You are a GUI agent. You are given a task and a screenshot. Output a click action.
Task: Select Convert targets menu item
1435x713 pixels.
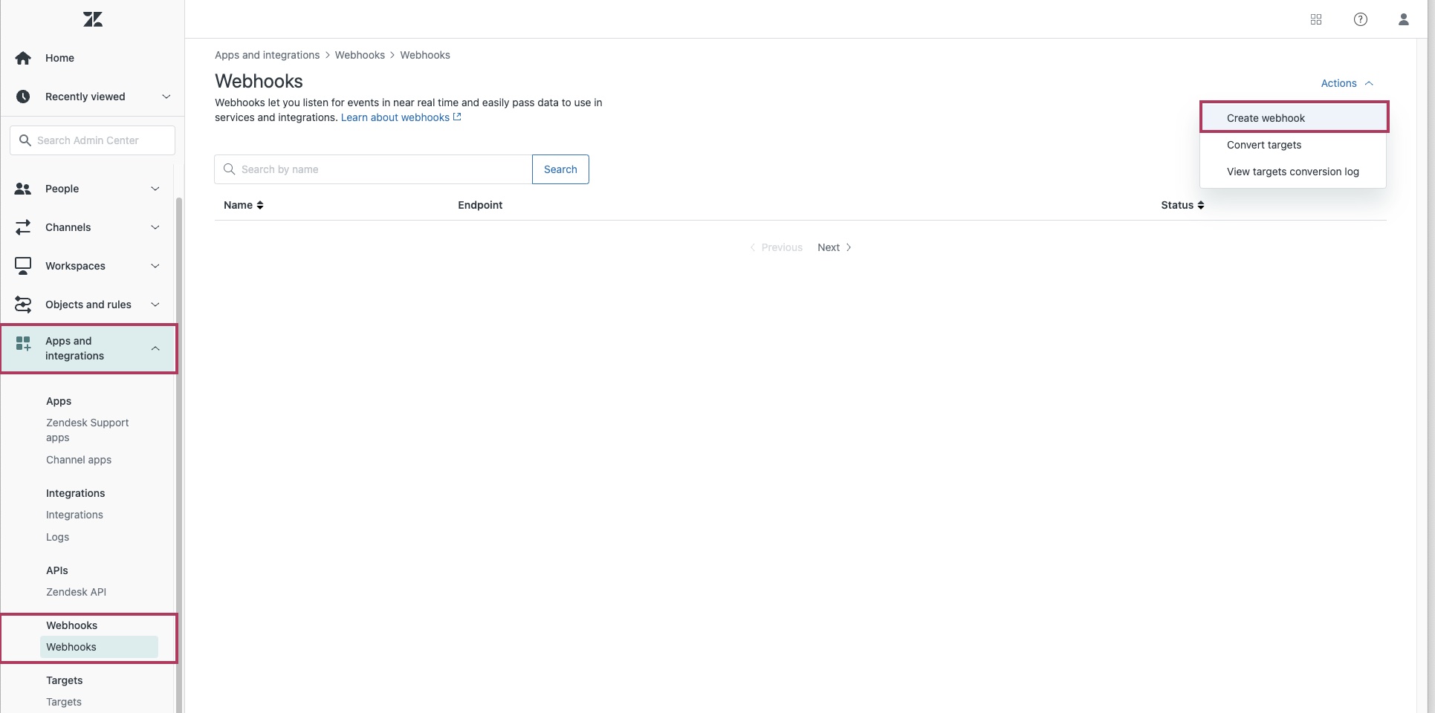[x=1293, y=145]
